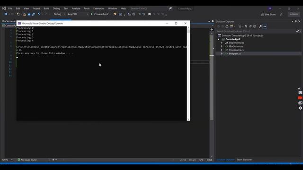Click the Properties wrench icon
The height and width of the screenshot is (170, 303).
pyautogui.click(x=260, y=26)
